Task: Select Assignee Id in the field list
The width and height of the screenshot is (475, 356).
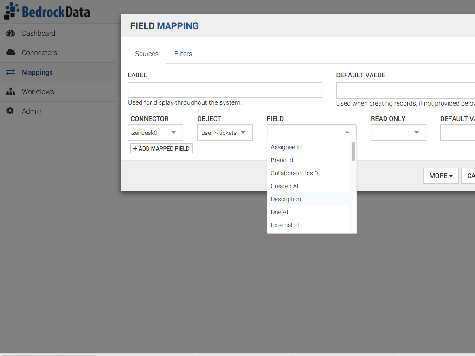Action: point(286,147)
